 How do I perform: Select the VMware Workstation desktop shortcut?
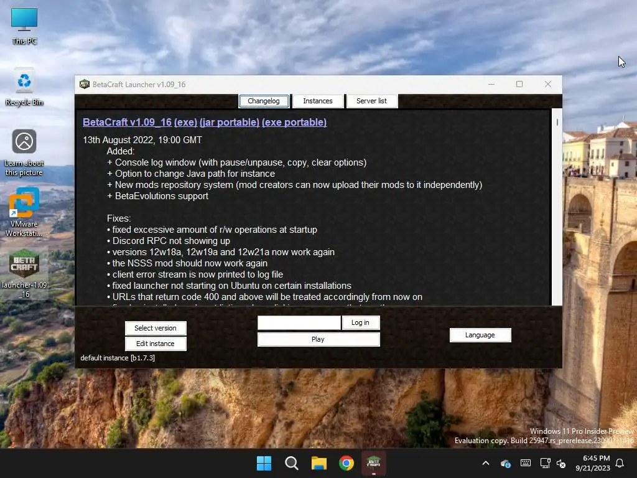point(24,212)
